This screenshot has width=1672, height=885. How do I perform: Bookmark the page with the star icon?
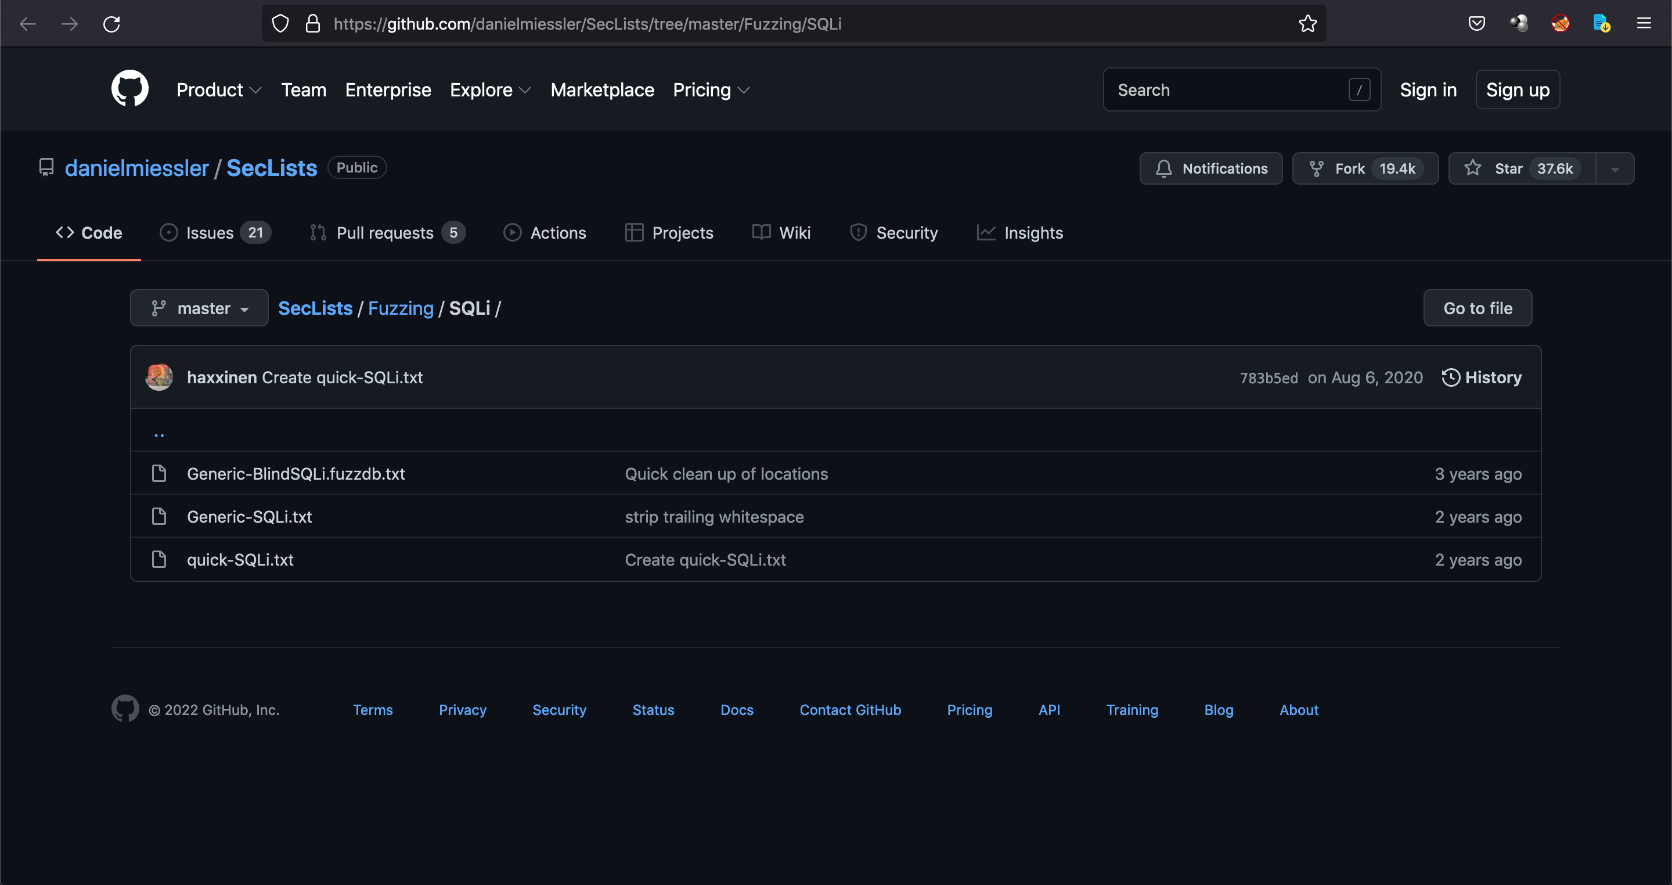pos(1307,24)
